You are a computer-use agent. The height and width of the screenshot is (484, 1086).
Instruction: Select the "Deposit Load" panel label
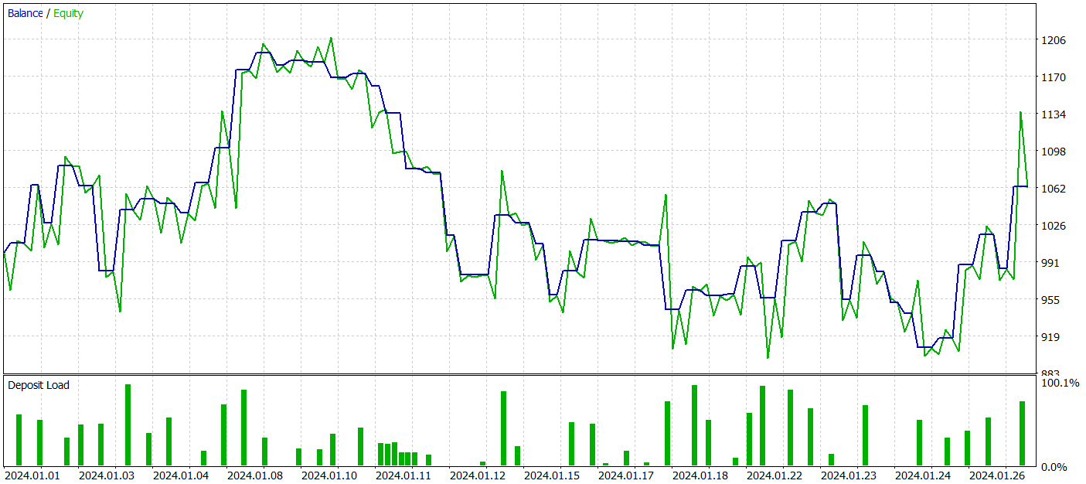point(39,385)
